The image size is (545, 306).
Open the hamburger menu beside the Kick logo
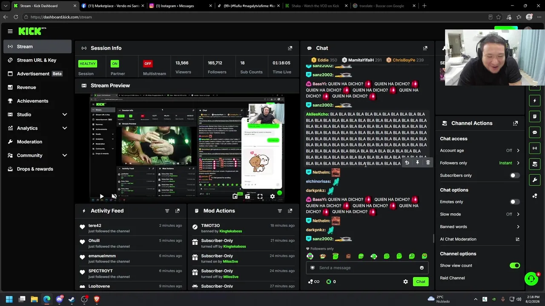(x=10, y=31)
